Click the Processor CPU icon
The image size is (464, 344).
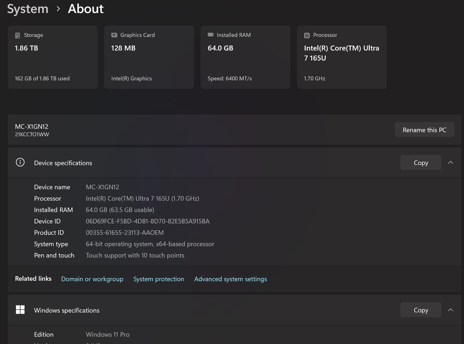pos(307,35)
